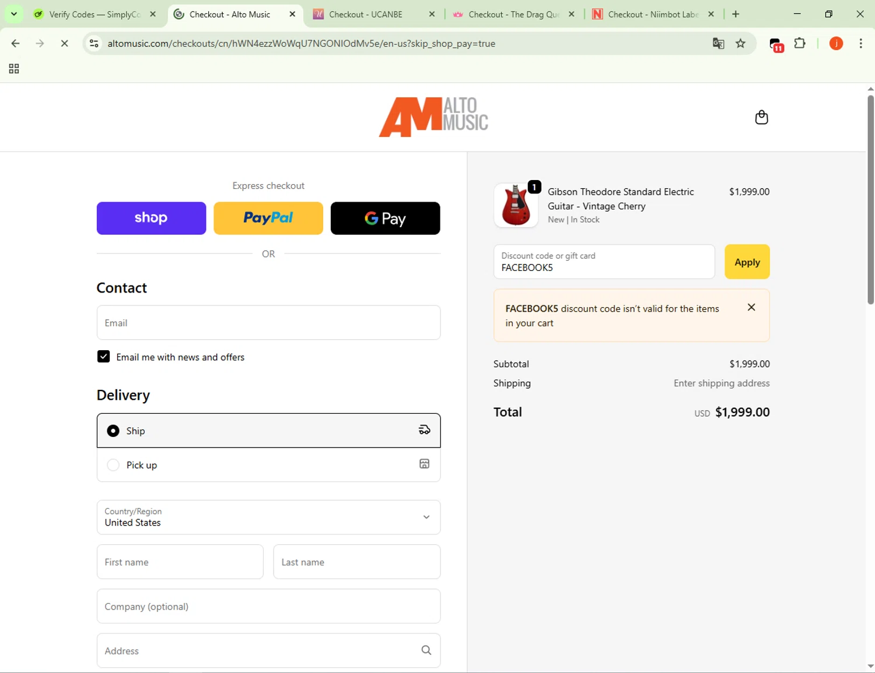Switch to Checkout - Niimbot Labels tab
The height and width of the screenshot is (673, 875).
653,14
